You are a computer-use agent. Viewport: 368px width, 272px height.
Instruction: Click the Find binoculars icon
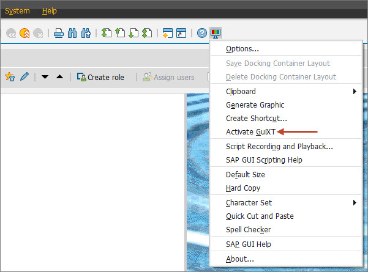[x=72, y=33]
